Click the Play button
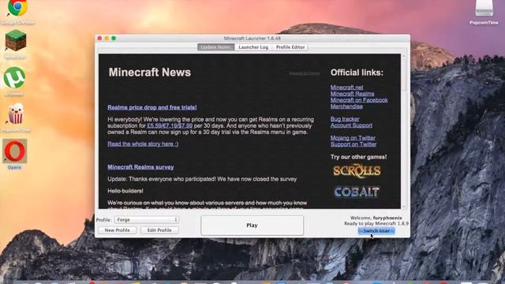Viewport: 505px width, 284px height. [252, 226]
